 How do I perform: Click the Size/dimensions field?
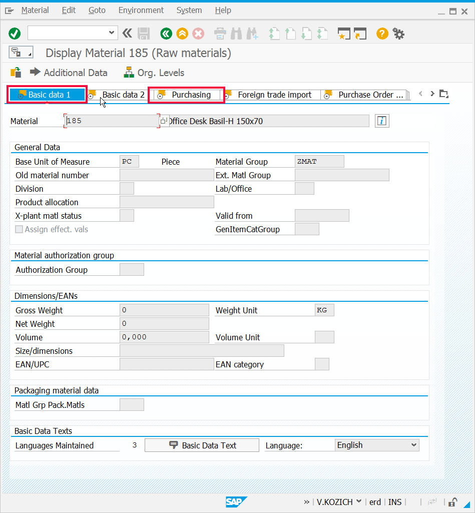click(x=202, y=351)
